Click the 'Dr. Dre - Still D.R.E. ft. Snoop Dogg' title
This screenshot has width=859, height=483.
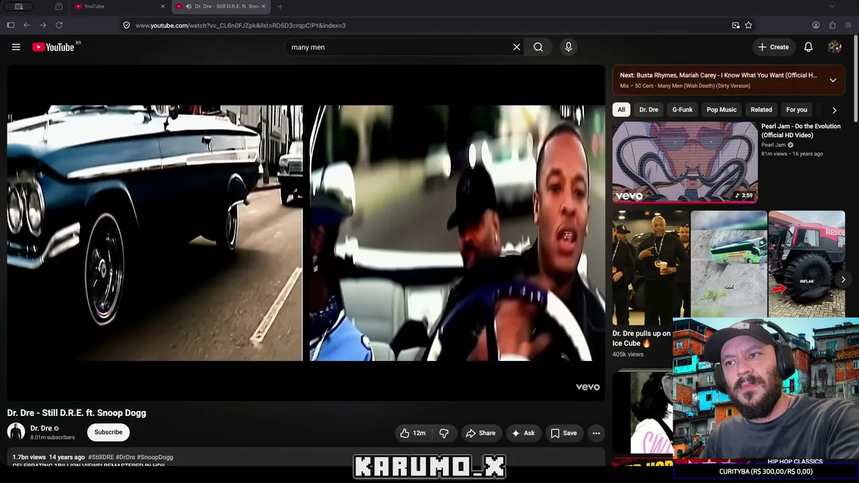tap(77, 413)
